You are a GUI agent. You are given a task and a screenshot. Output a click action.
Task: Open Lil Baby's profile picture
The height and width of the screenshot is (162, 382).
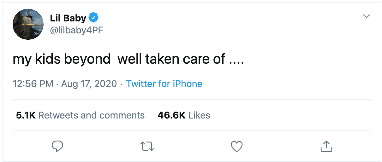click(28, 24)
